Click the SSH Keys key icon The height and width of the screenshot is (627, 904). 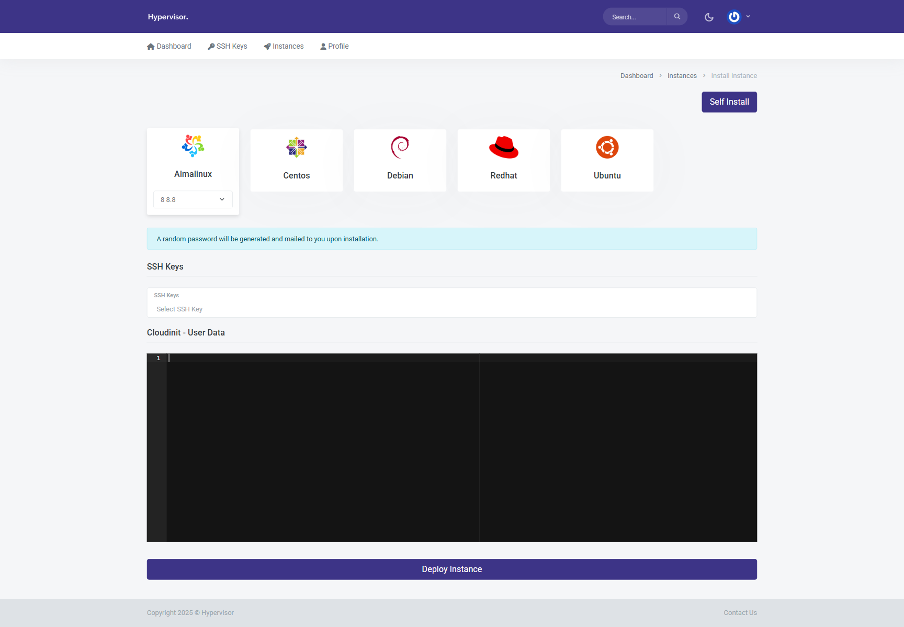click(211, 47)
